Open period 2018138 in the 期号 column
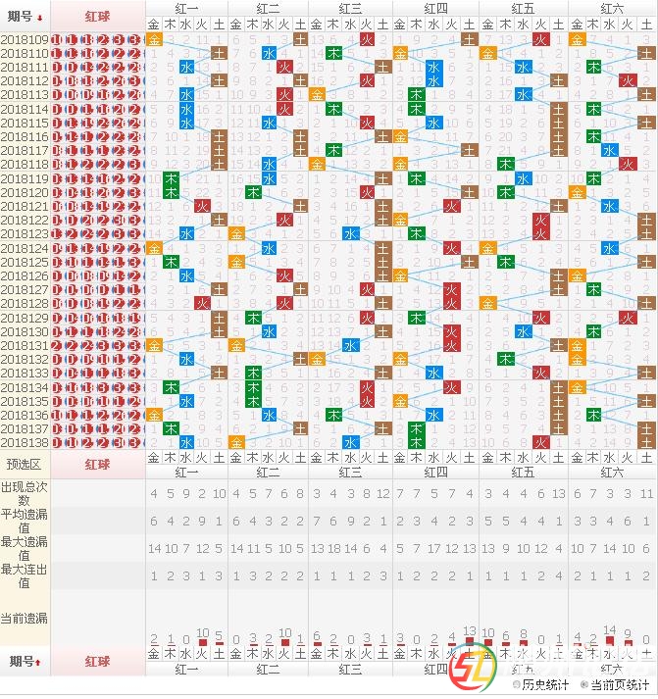 (x=25, y=443)
